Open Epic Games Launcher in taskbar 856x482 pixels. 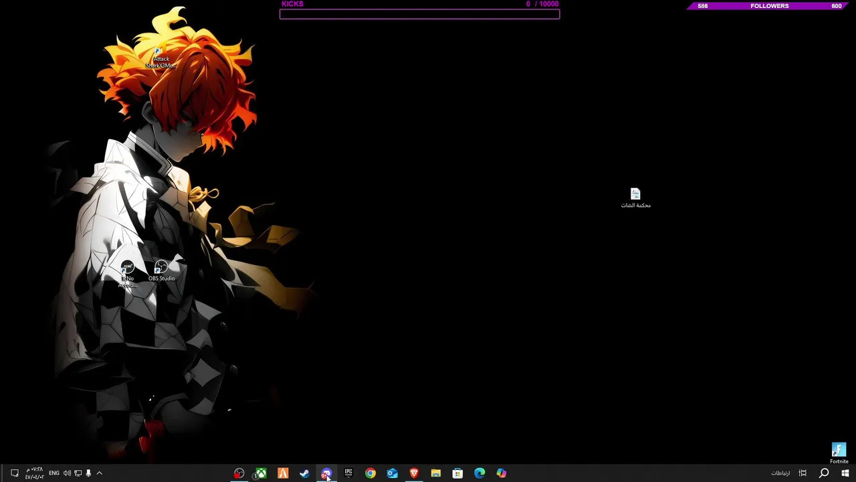tap(348, 473)
